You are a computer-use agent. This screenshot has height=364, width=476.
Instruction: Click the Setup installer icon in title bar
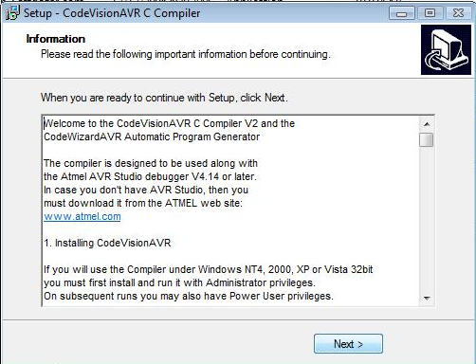coord(13,13)
